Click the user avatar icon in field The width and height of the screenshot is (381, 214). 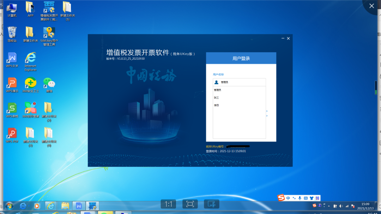tap(216, 82)
